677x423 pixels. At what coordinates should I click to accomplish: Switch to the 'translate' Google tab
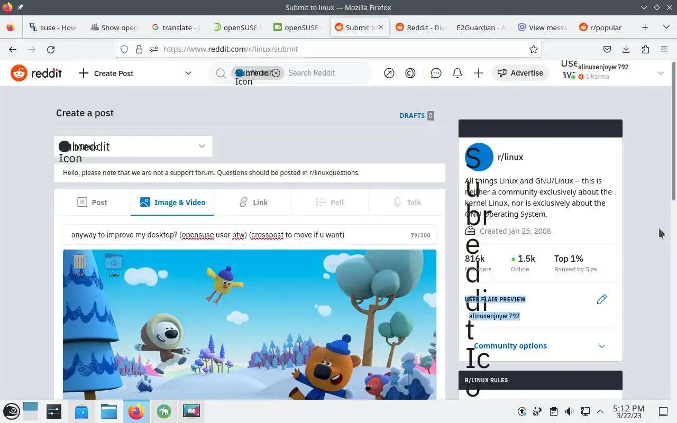(x=176, y=27)
